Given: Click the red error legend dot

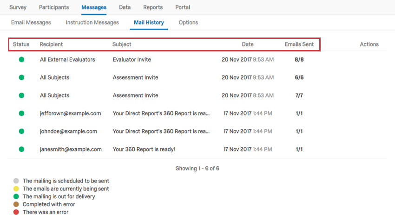Looking at the screenshot, I should pos(17,212).
